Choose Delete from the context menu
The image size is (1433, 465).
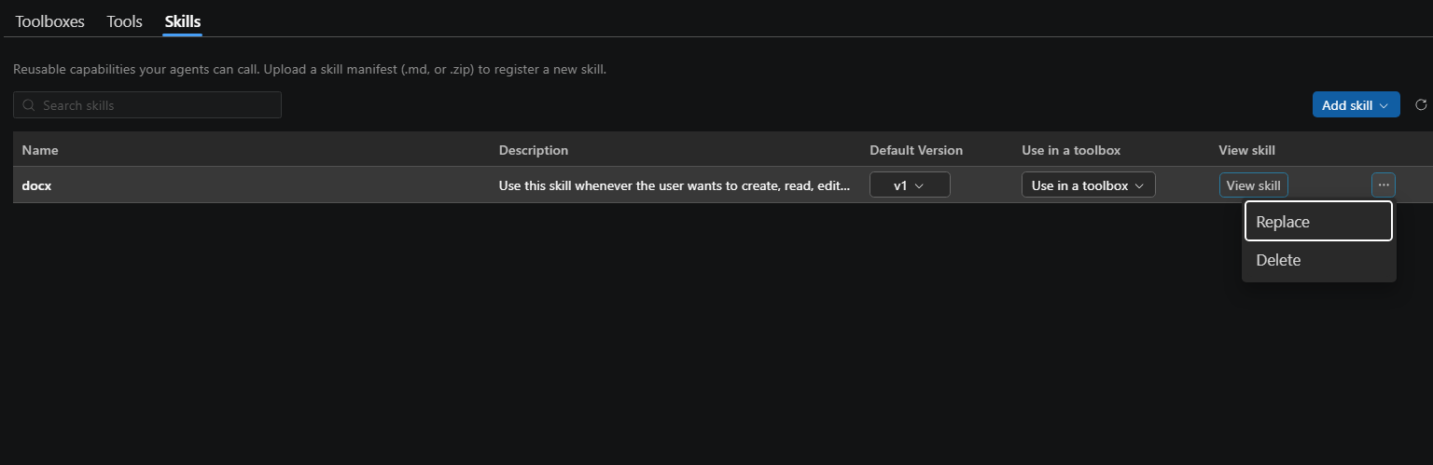click(1318, 260)
